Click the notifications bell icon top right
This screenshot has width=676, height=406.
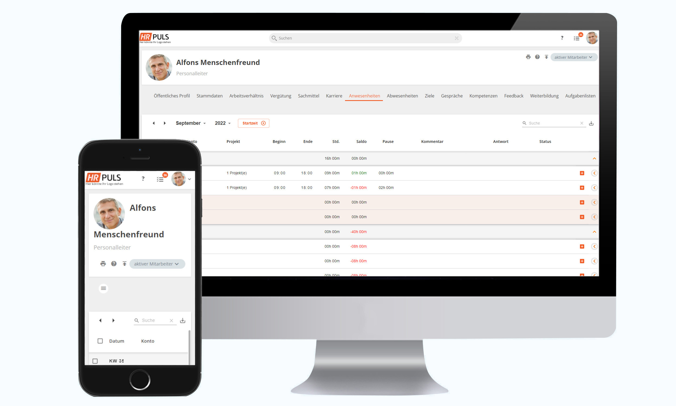578,38
